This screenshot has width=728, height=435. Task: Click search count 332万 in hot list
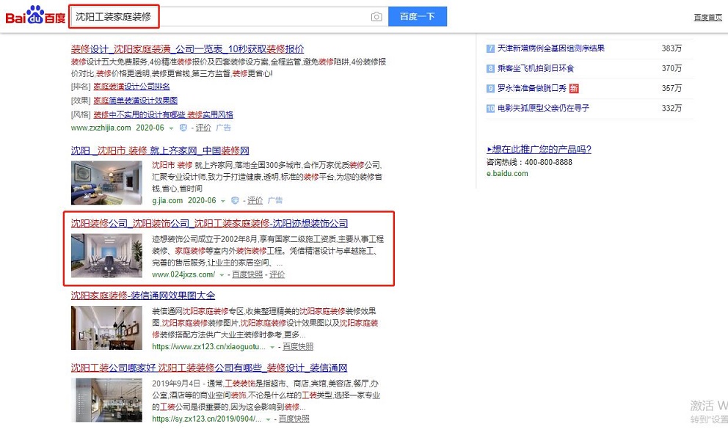[x=671, y=108]
